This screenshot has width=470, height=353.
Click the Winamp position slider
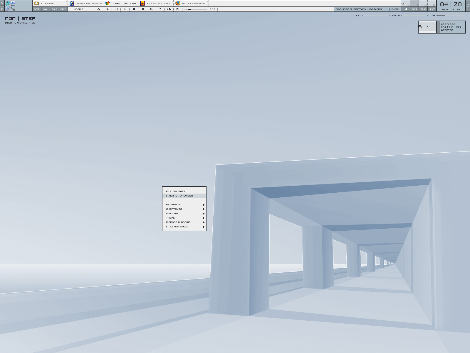tap(196, 9)
